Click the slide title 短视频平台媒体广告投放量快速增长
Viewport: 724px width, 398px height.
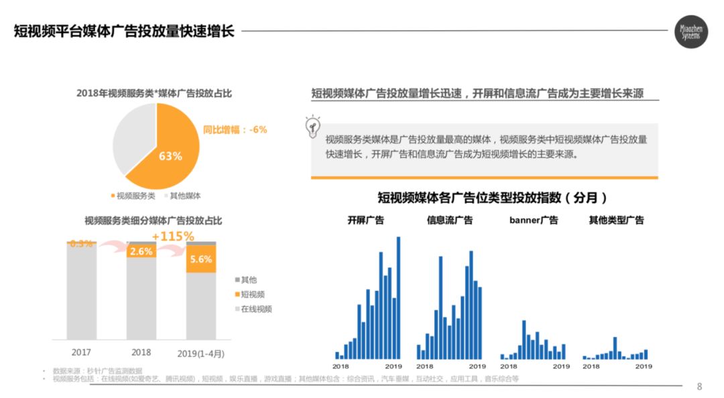coord(124,31)
